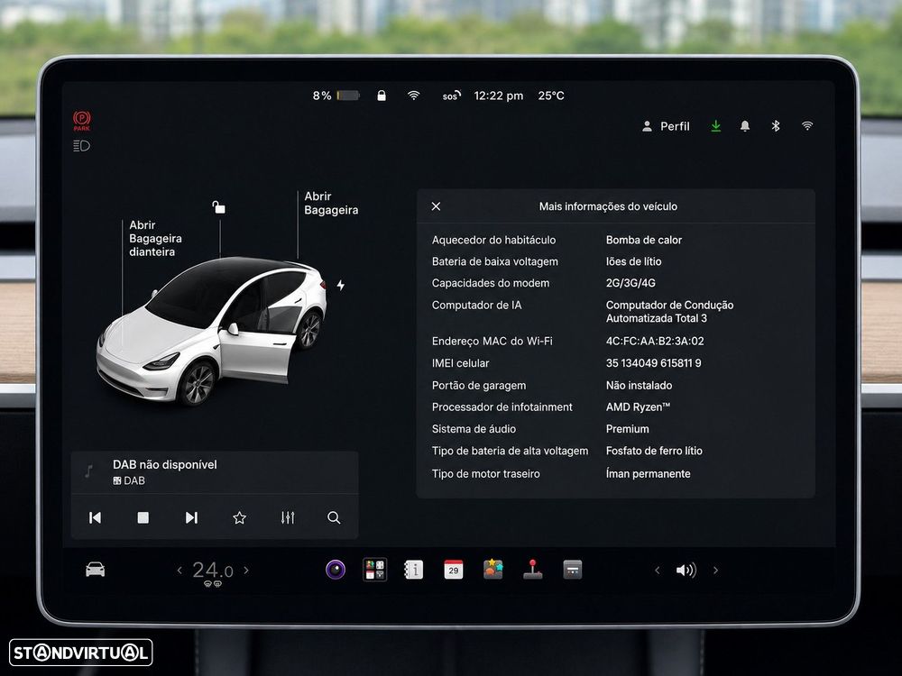Select 'Íman permanente' motor value
The width and height of the screenshot is (902, 676).
tap(648, 474)
